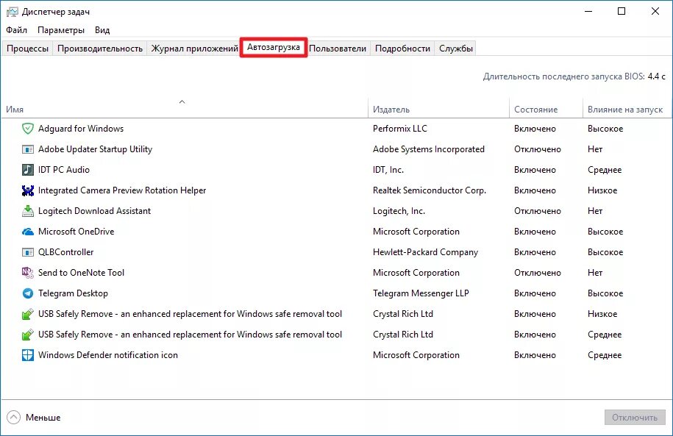Select Windows Defender notification icon entry

point(107,355)
